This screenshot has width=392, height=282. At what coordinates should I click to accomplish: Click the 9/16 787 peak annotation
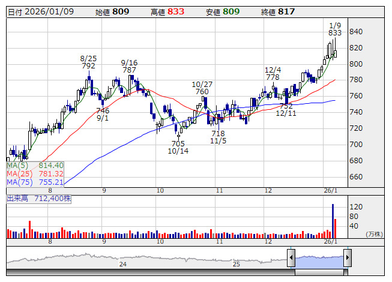[129, 66]
